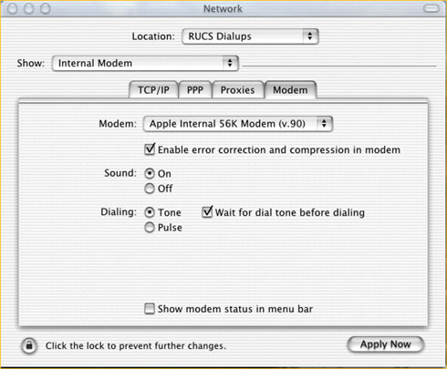The image size is (447, 369).
Task: Select the Sound On radio button
Action: click(x=150, y=173)
